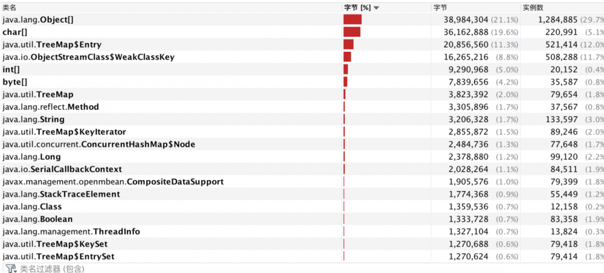
Task: Click the byte value 1,905,576
Action: (469, 182)
